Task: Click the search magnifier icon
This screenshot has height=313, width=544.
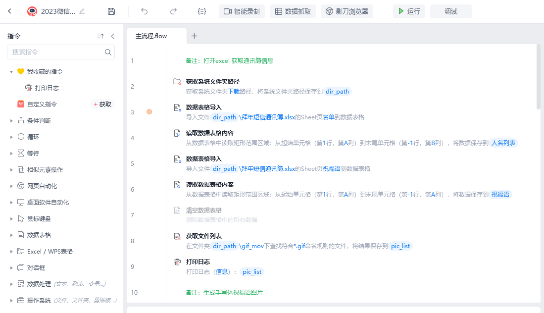Action: (x=108, y=52)
